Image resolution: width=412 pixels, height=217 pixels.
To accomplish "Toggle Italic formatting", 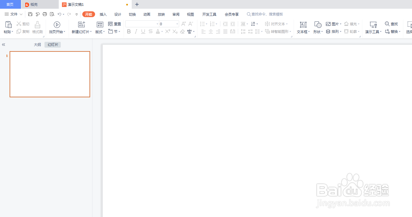I will click(136, 31).
